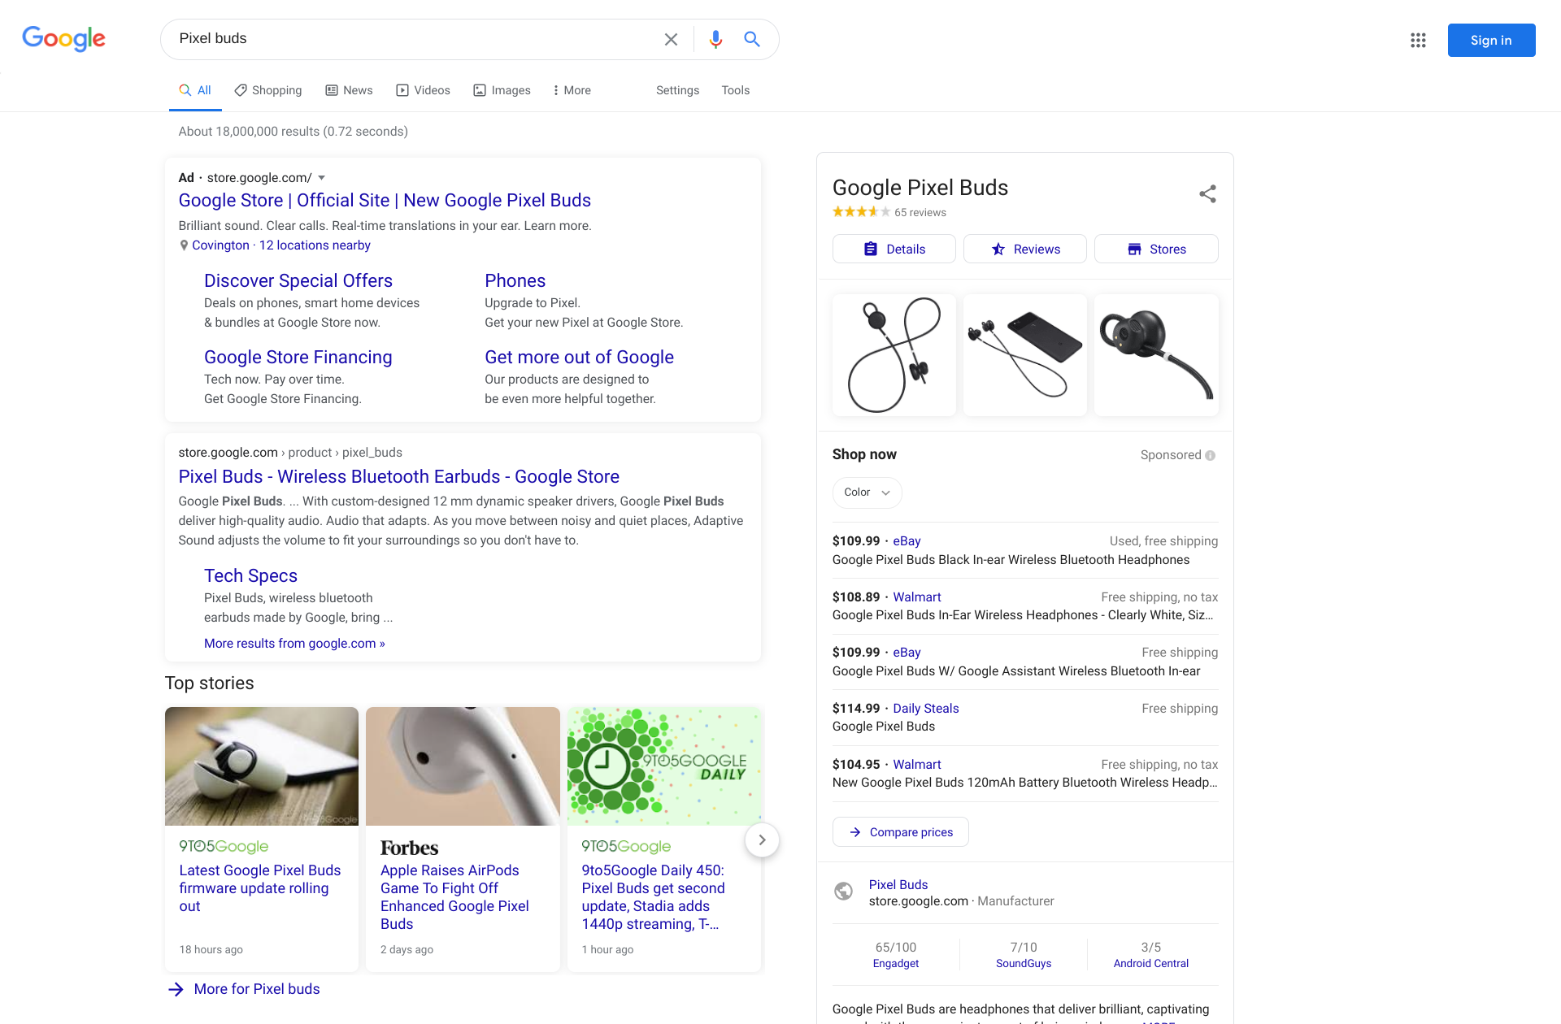
Task: Open the Google apps grid
Action: [x=1418, y=40]
